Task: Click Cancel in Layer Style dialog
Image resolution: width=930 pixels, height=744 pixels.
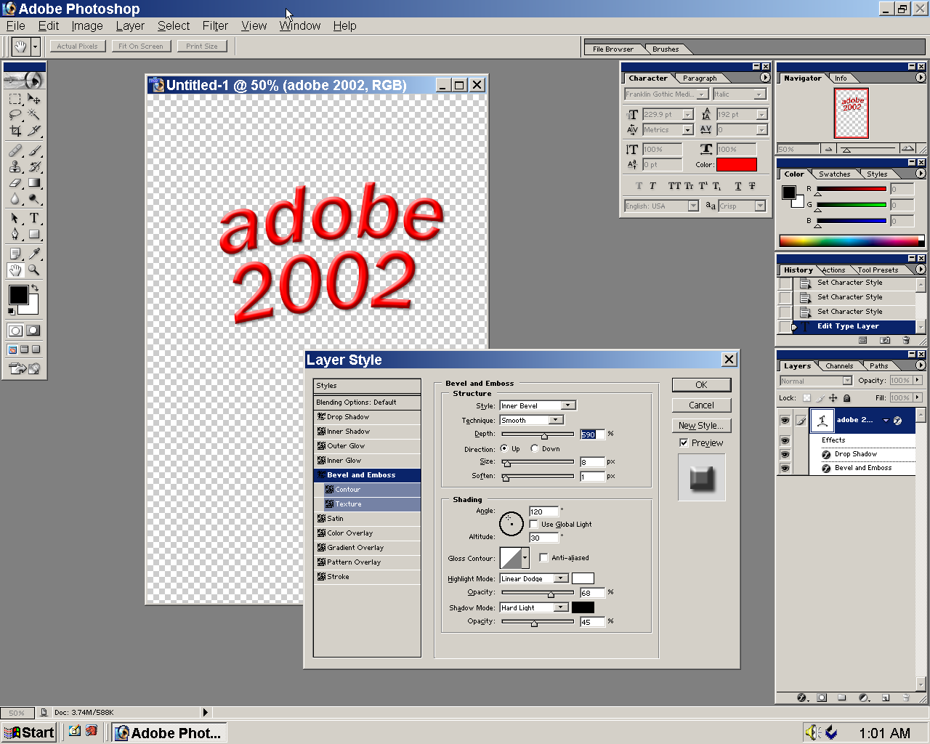Action: coord(701,405)
